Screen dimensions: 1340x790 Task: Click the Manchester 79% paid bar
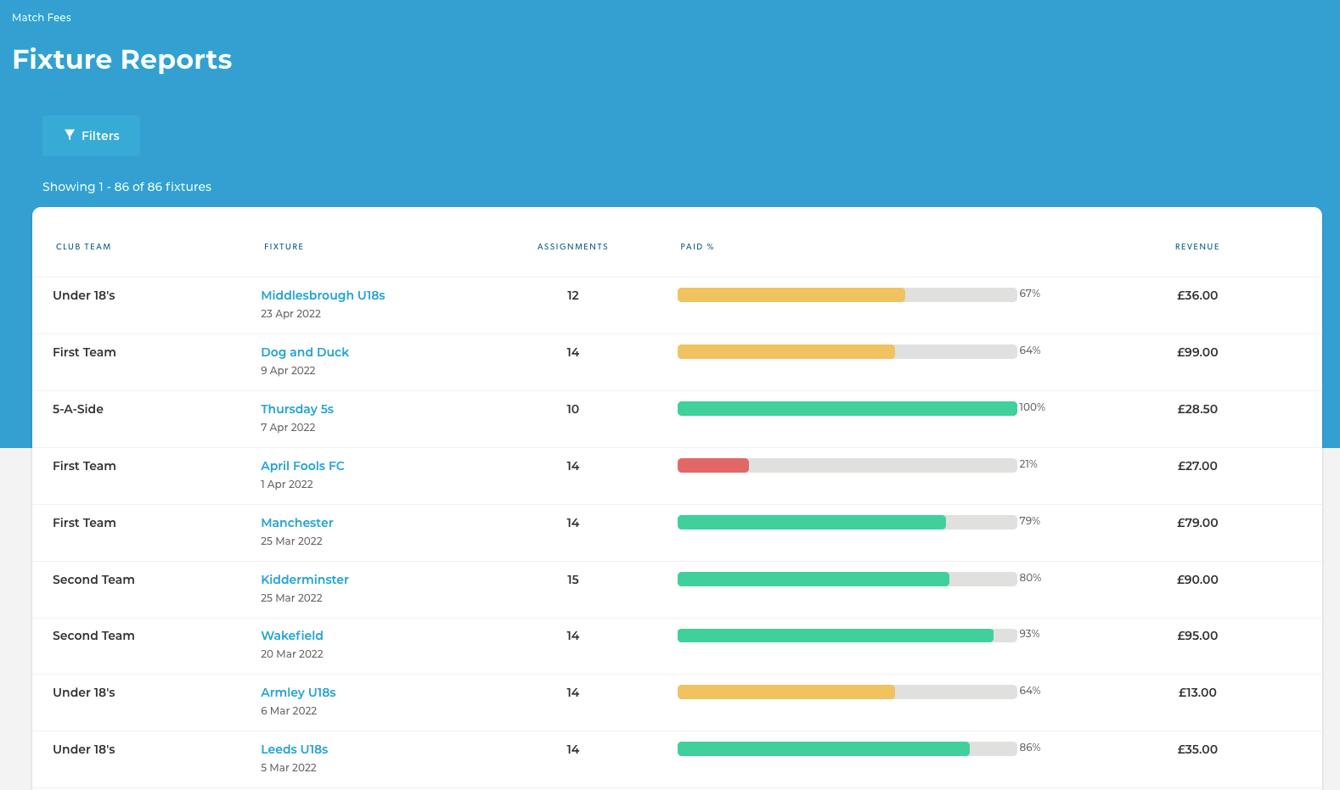pyautogui.click(x=847, y=523)
